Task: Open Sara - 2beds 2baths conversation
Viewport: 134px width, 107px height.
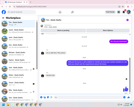Action: [x=18, y=99]
